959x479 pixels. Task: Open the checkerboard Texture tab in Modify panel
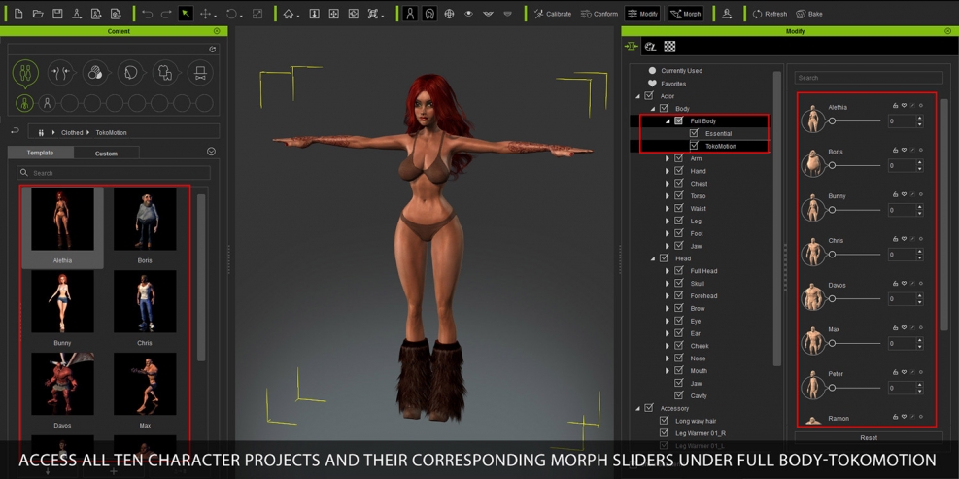[x=669, y=47]
